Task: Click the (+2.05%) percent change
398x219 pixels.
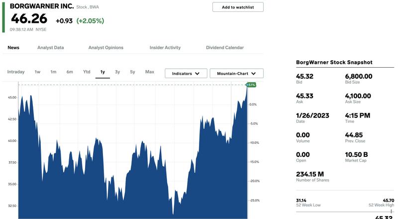Action: point(91,21)
